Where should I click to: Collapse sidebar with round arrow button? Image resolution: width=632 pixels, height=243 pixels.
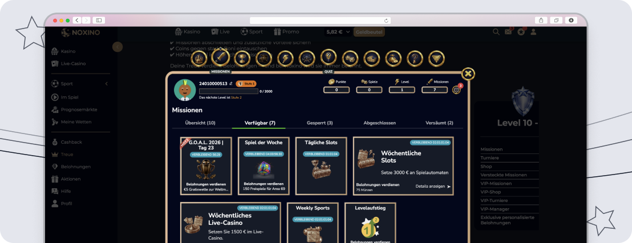coord(118,47)
